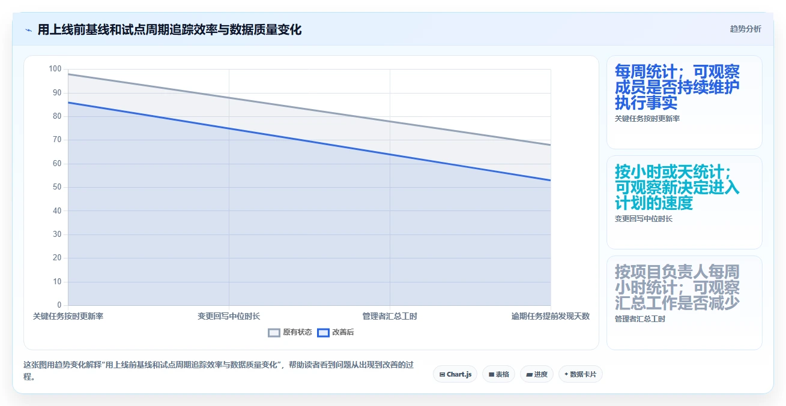Screen dimensions: 786x406
Task: Click x-axis label 关键任务按时更新率
Action: pos(68,316)
